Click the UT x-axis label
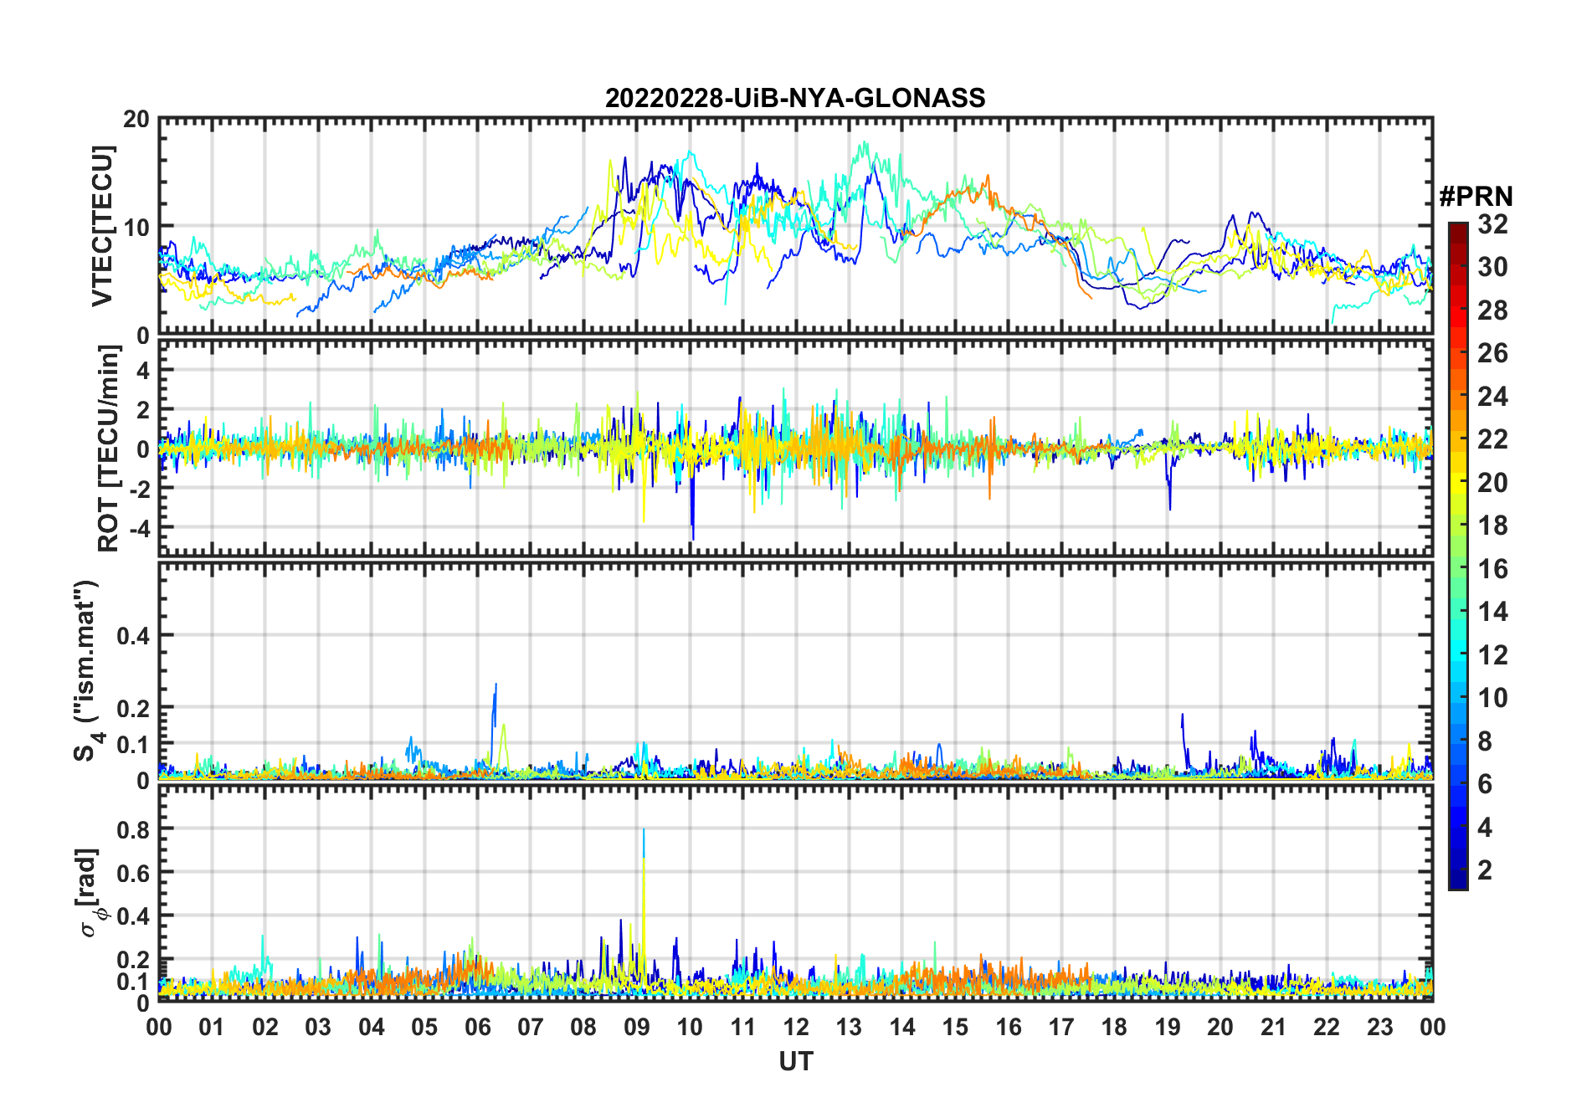This screenshot has width=1592, height=1113. (795, 1061)
